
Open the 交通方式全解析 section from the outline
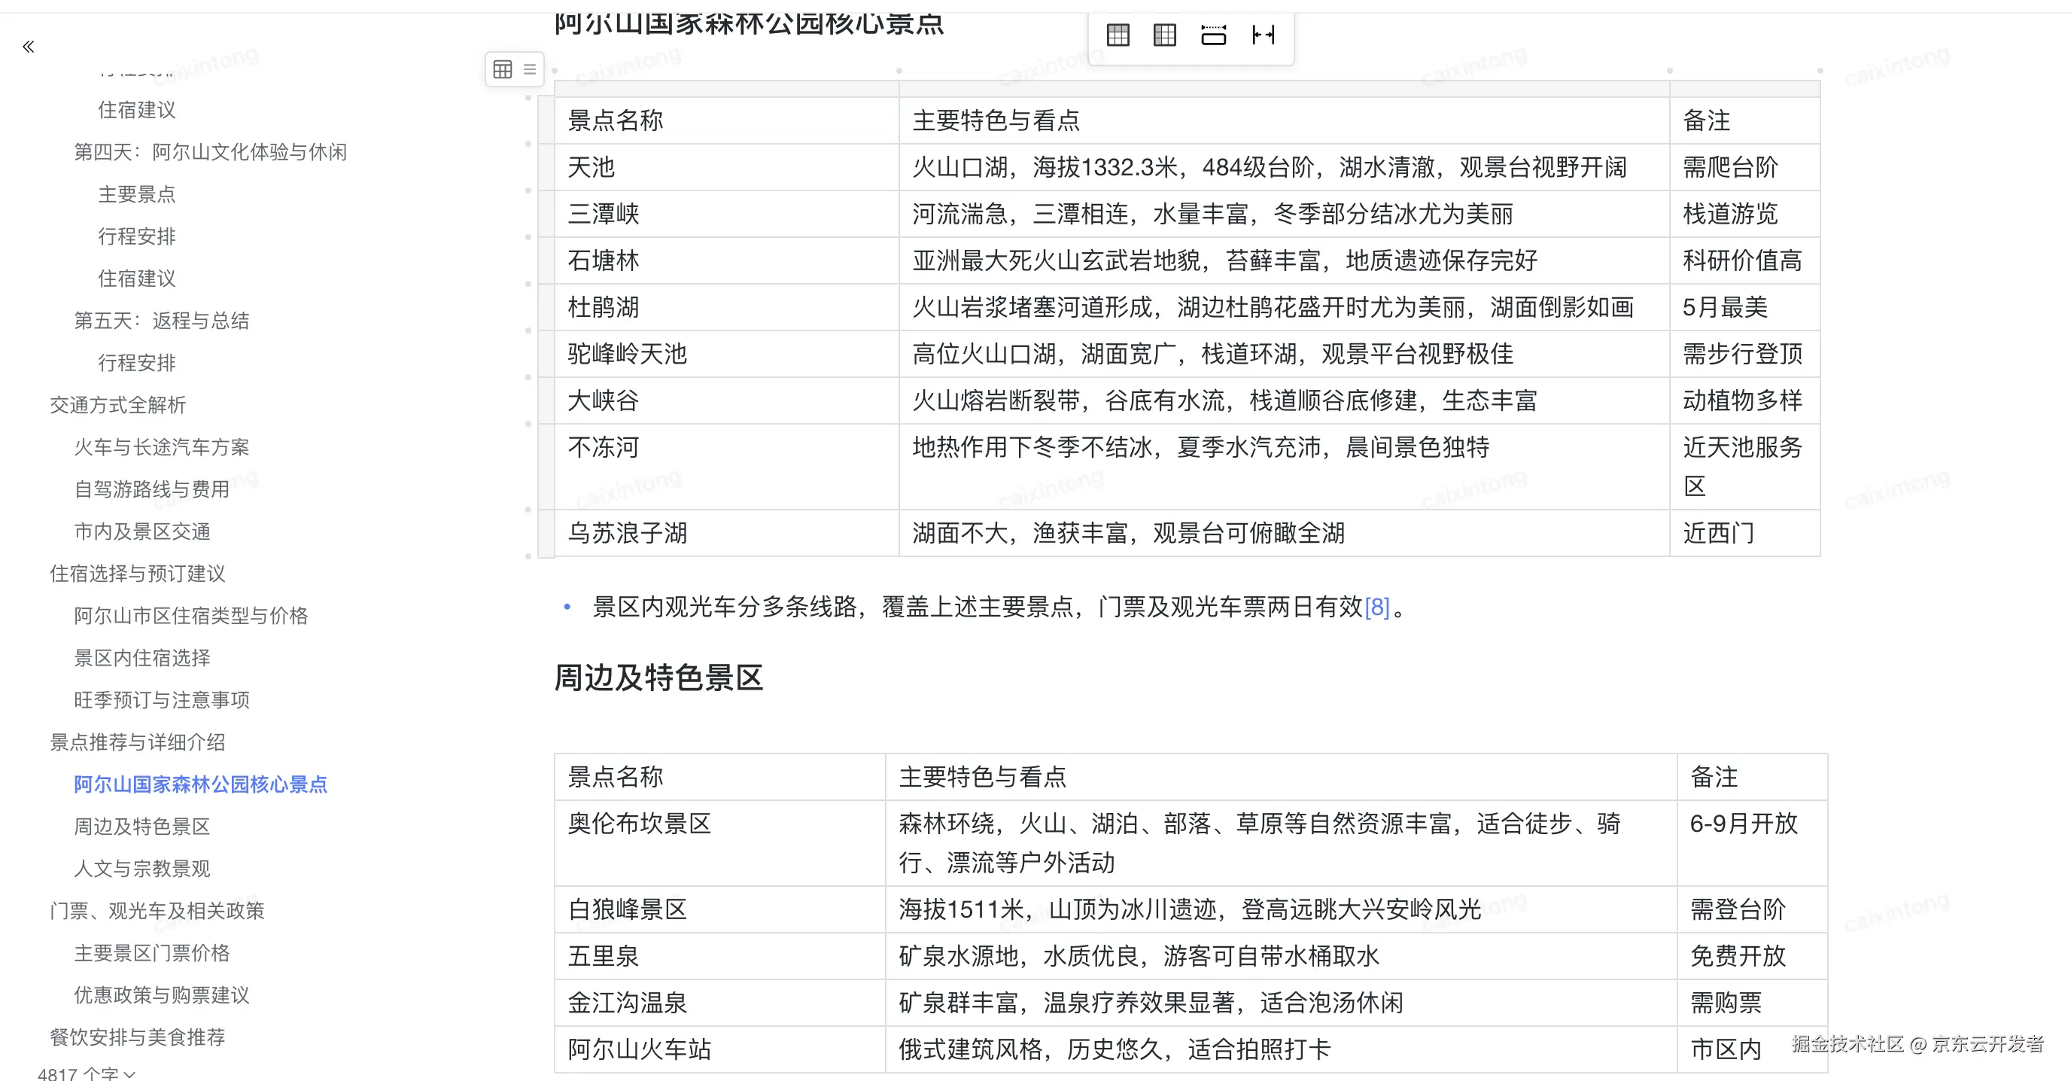click(x=117, y=404)
